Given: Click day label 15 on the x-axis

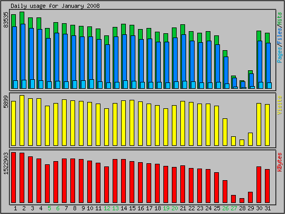Looking at the screenshot, I should (132, 208).
